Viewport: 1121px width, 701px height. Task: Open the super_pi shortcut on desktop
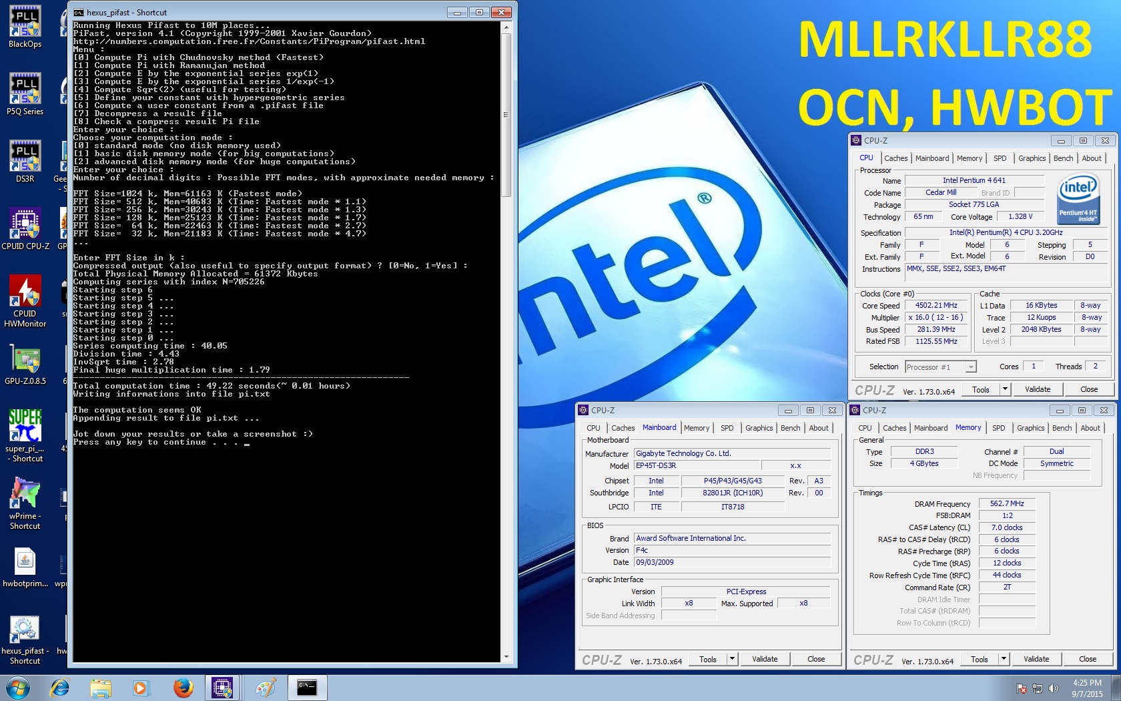tap(25, 436)
